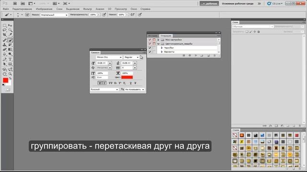Select the Quick Selection tool
The image size is (307, 172).
click(x=10, y=30)
